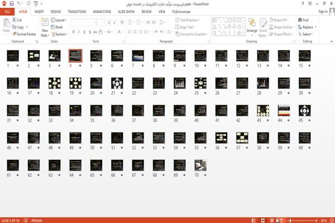Open the Paragraph dialog launcher
Screen dimensions: 335x223
[x=208, y=41]
